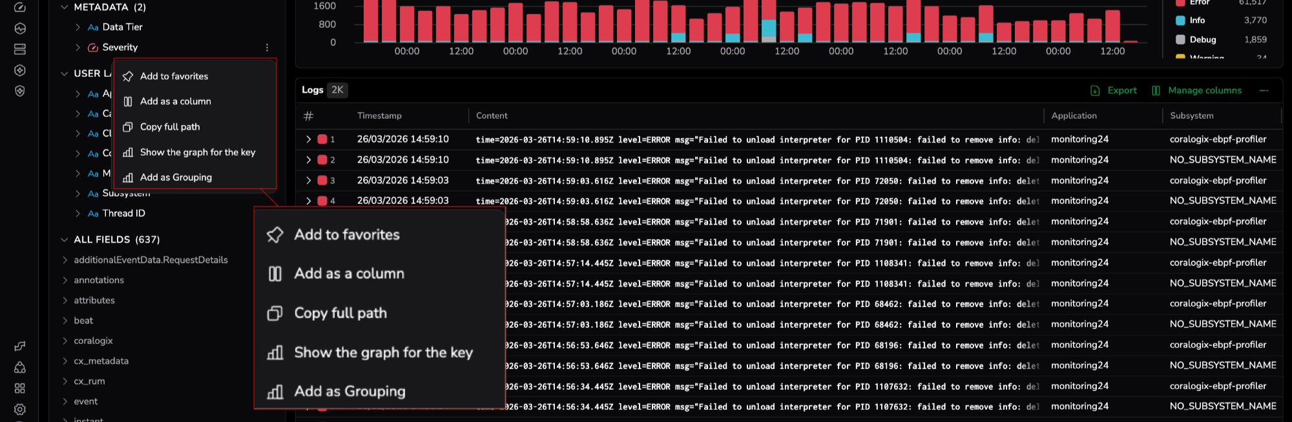
Task: Click the dashes icon right of Manage columns
Action: tap(1264, 91)
